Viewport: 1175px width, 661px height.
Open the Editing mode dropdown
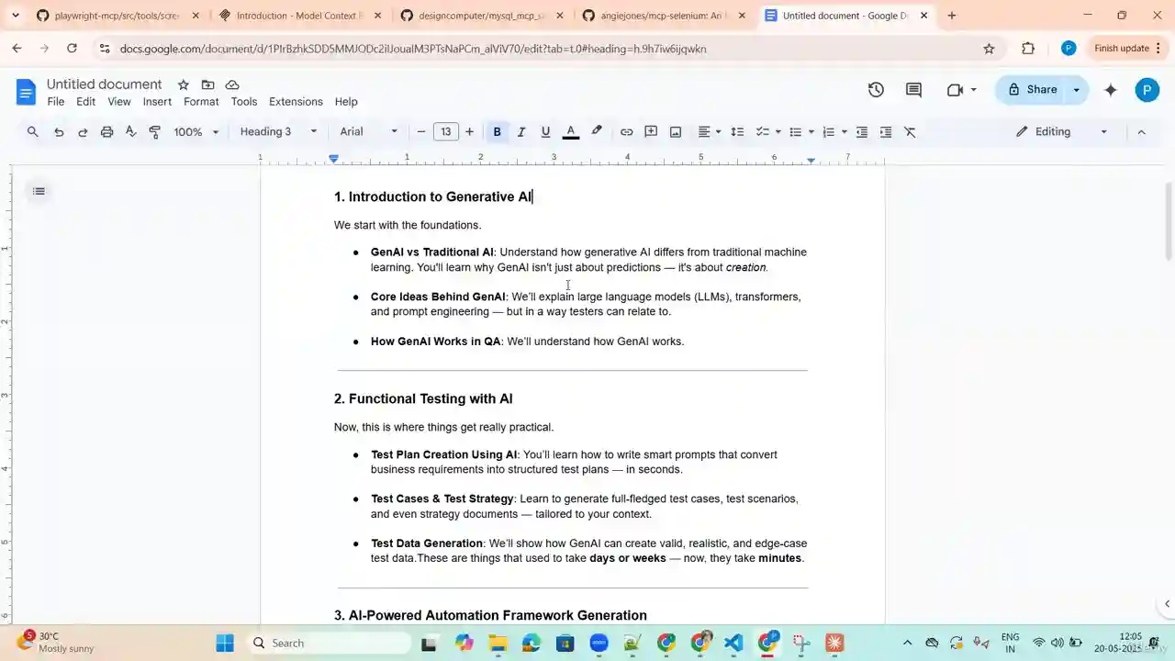point(1062,132)
